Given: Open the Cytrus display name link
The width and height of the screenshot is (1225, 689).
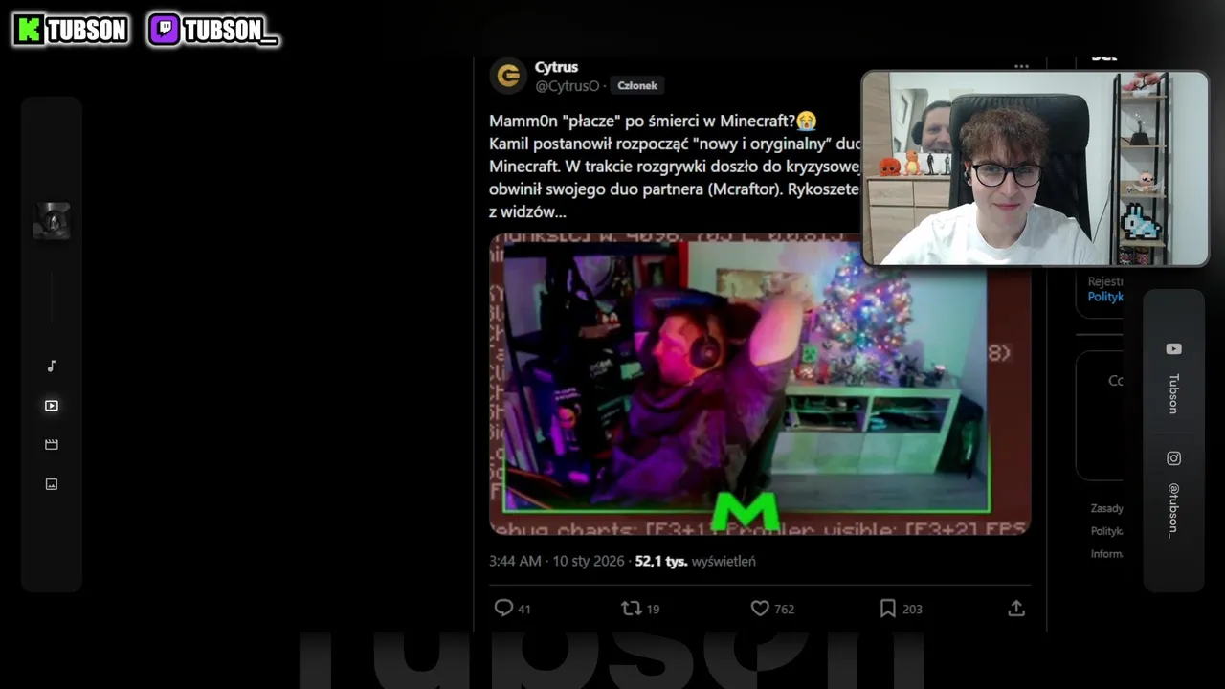Looking at the screenshot, I should click(556, 67).
